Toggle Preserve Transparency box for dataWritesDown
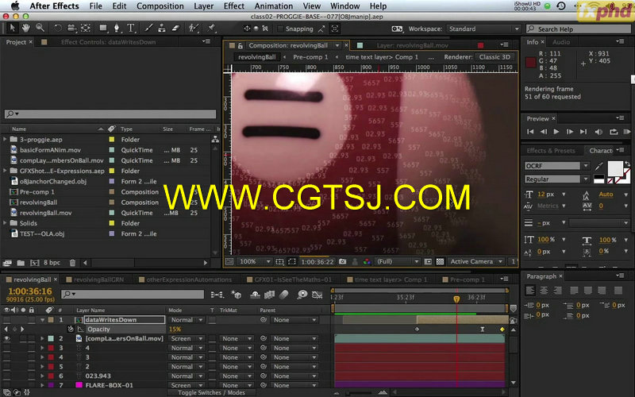 tap(212, 320)
